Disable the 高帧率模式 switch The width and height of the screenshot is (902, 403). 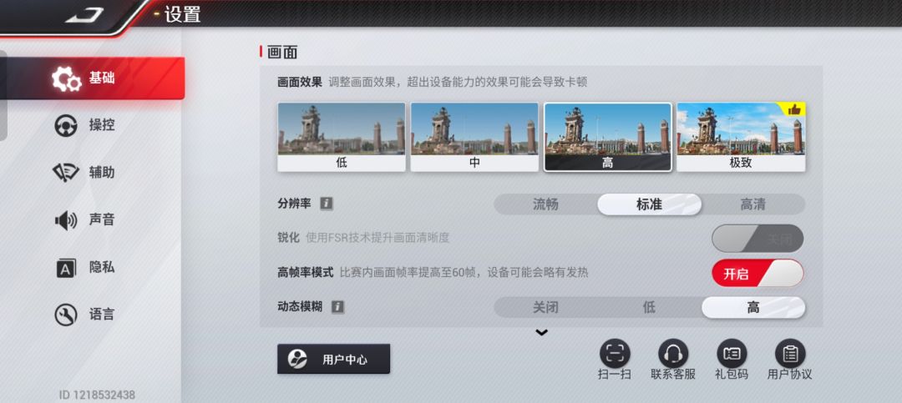click(x=758, y=273)
